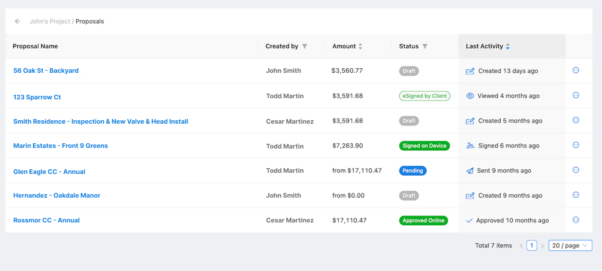602x271 pixels.
Task: Click the Approved Online status badge
Action: pyautogui.click(x=423, y=220)
